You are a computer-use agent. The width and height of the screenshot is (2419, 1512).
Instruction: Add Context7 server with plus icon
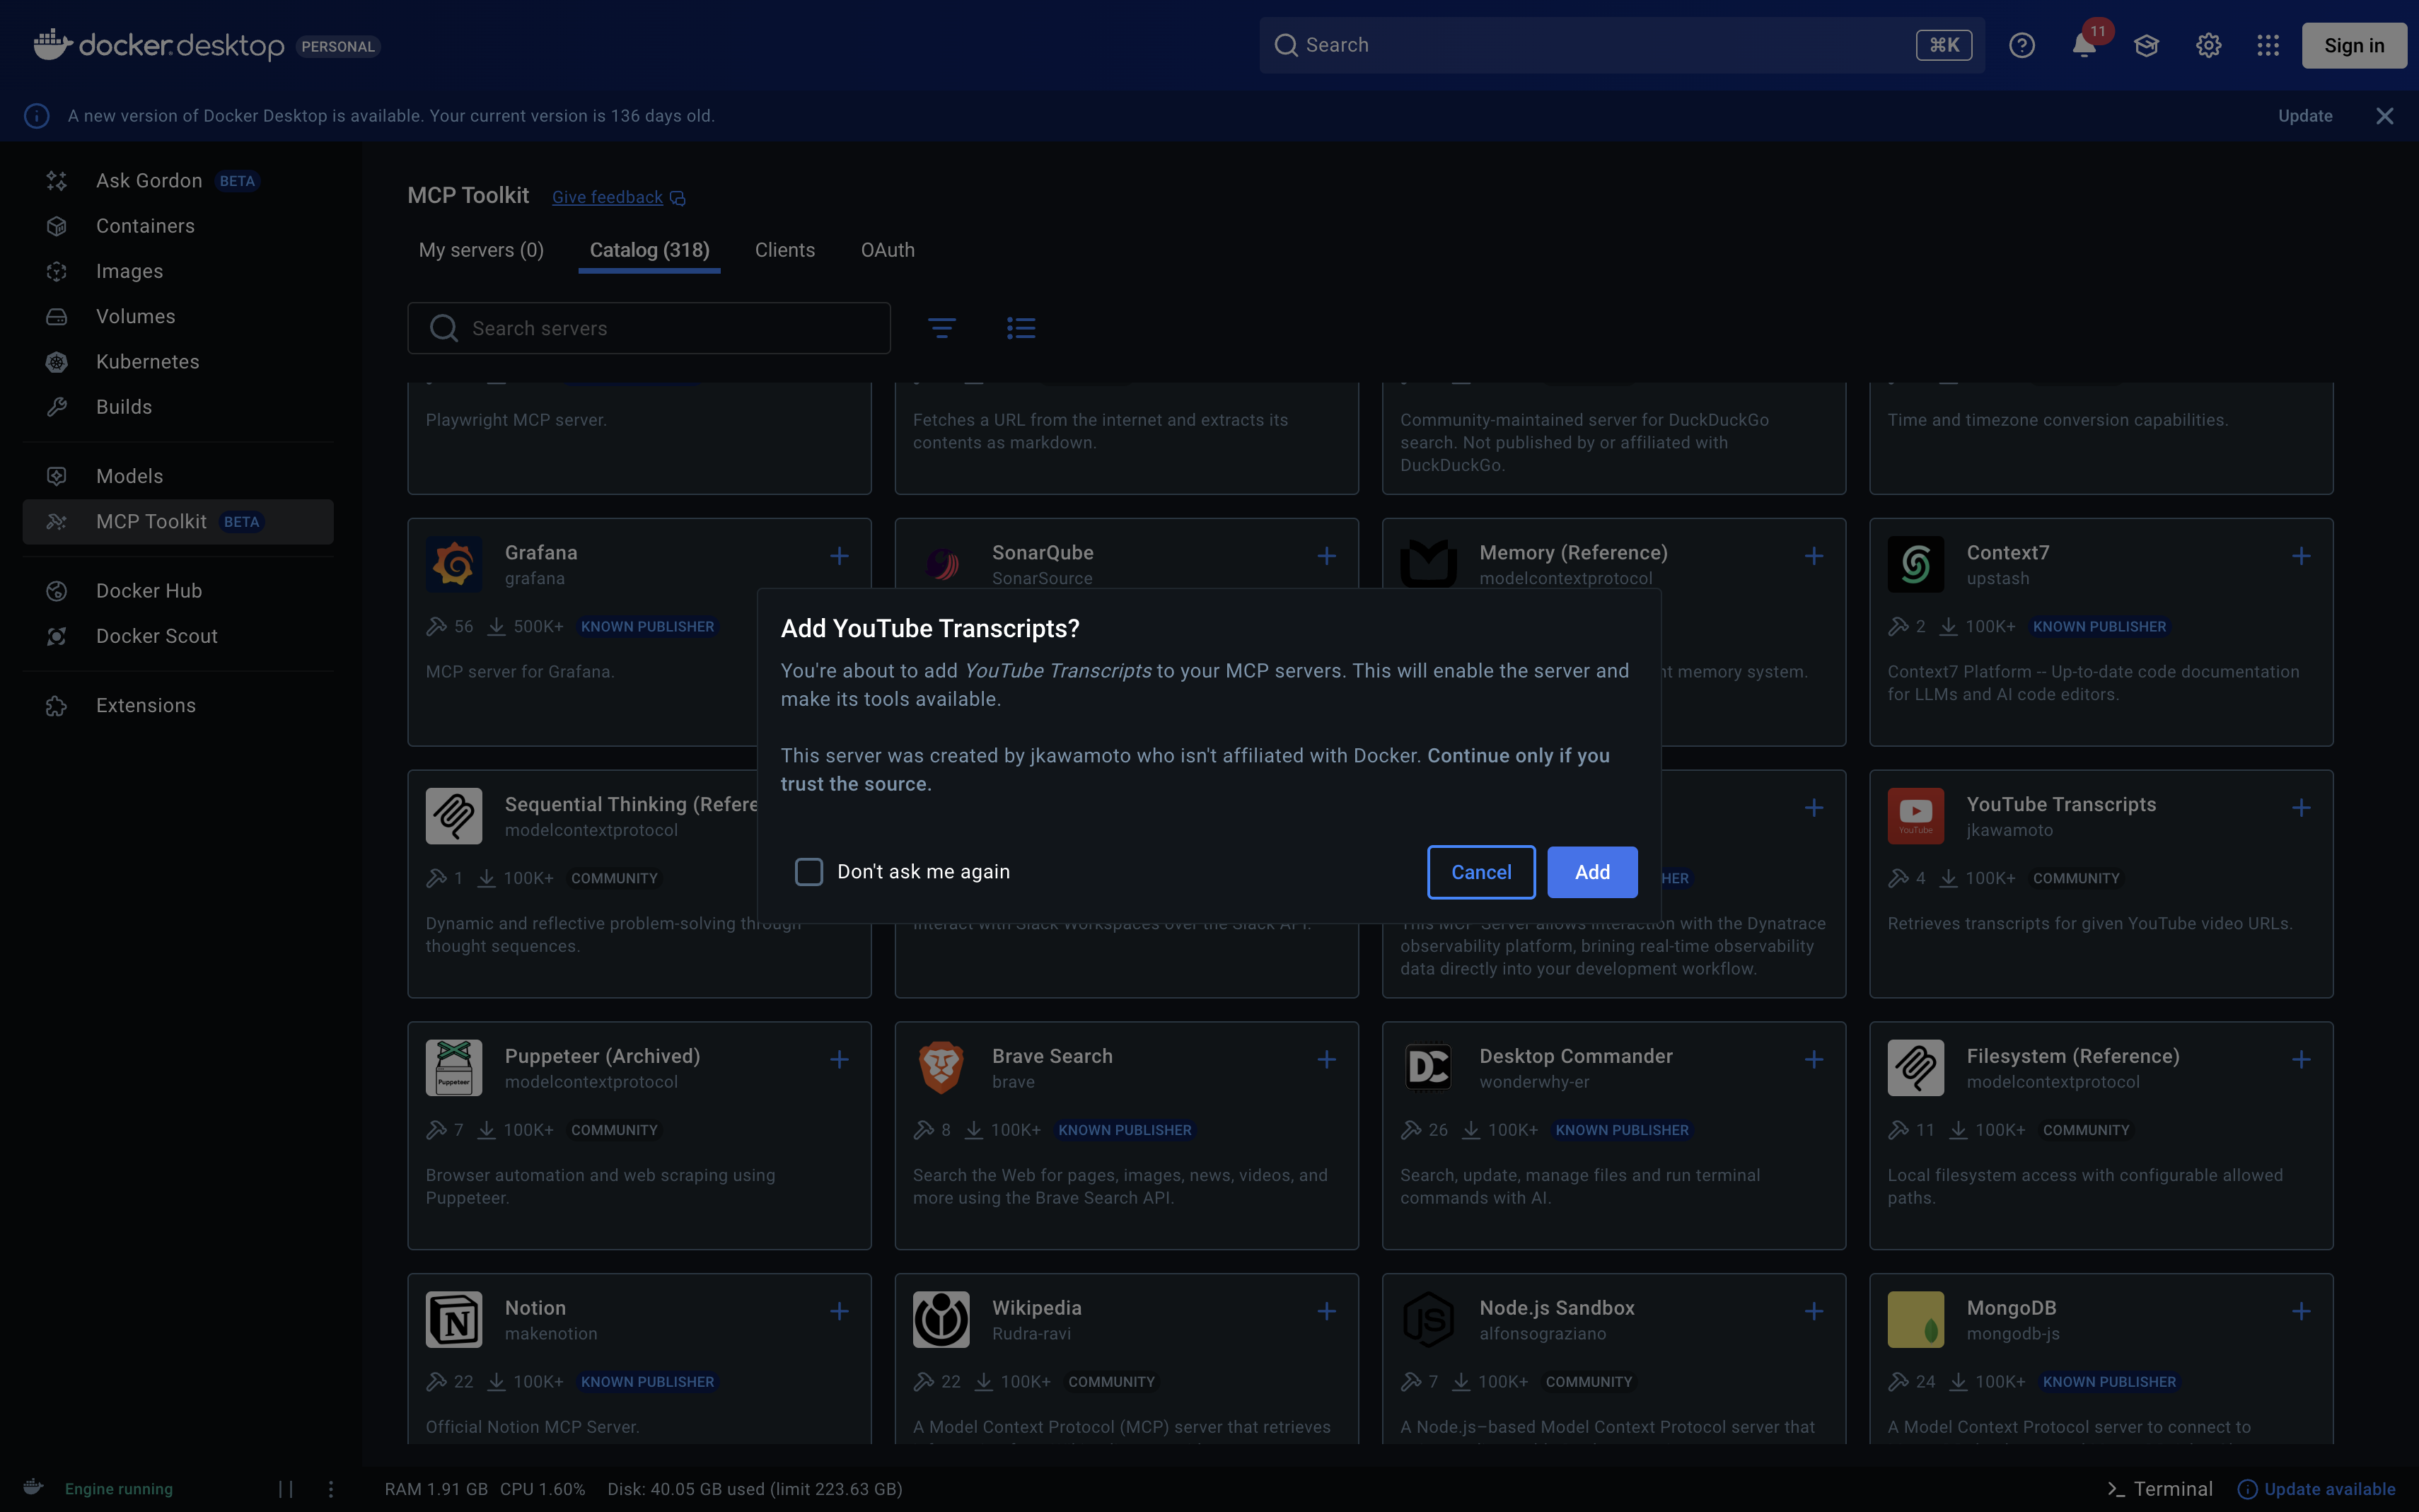click(x=2301, y=556)
